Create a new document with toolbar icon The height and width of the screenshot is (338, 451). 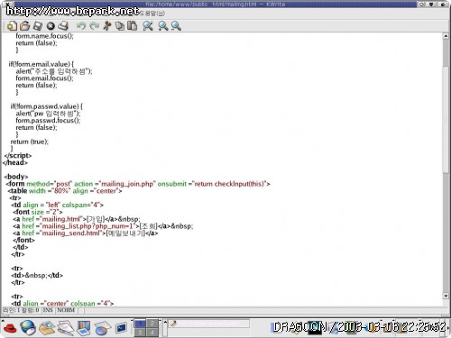(x=12, y=26)
